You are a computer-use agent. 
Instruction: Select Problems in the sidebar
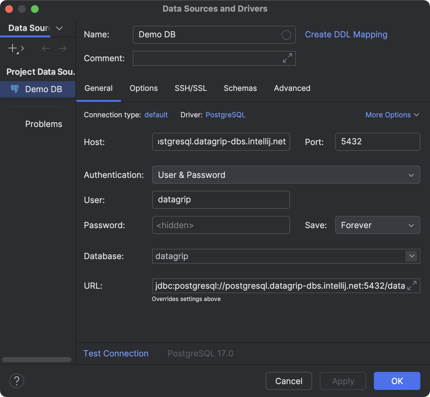pyautogui.click(x=44, y=124)
